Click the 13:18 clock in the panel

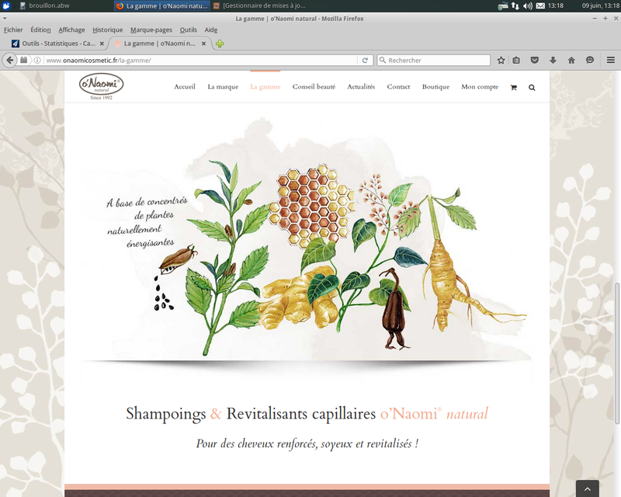coord(555,5)
